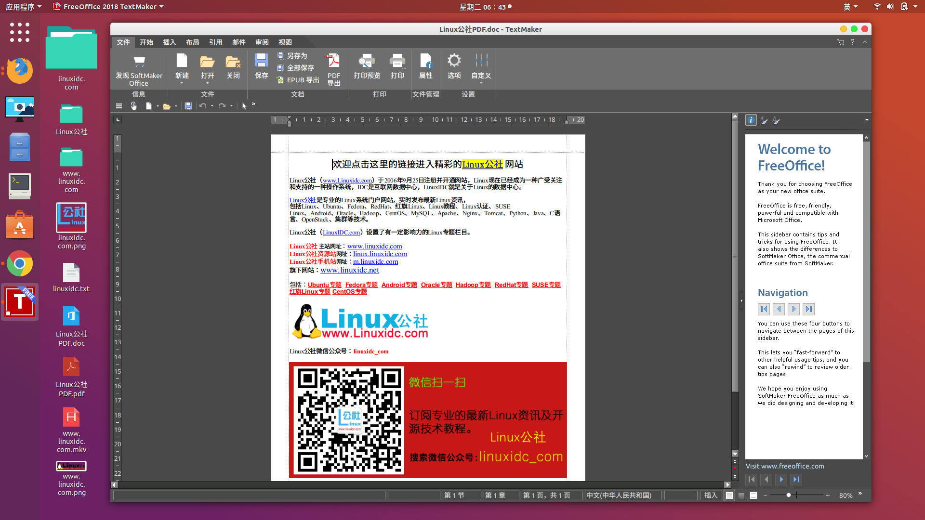Click the EPUB 导出 export icon

click(x=280, y=80)
